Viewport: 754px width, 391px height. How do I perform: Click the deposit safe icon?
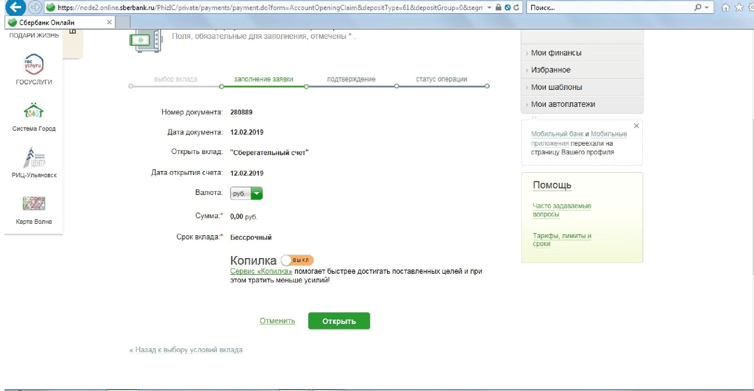tap(146, 41)
